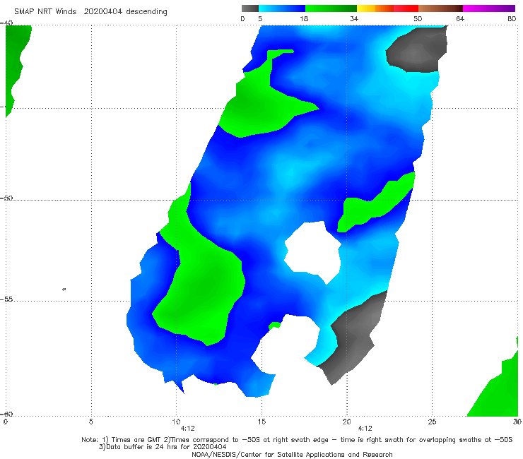
Task: Click the latitude axis label "-55"
Action: pos(6,299)
